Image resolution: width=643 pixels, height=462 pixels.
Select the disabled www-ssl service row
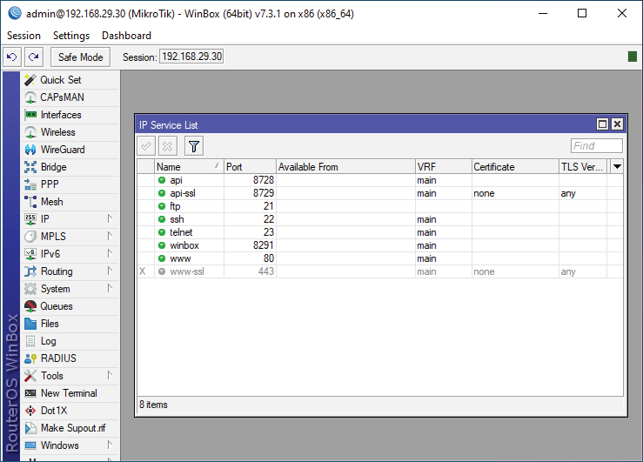(x=380, y=271)
